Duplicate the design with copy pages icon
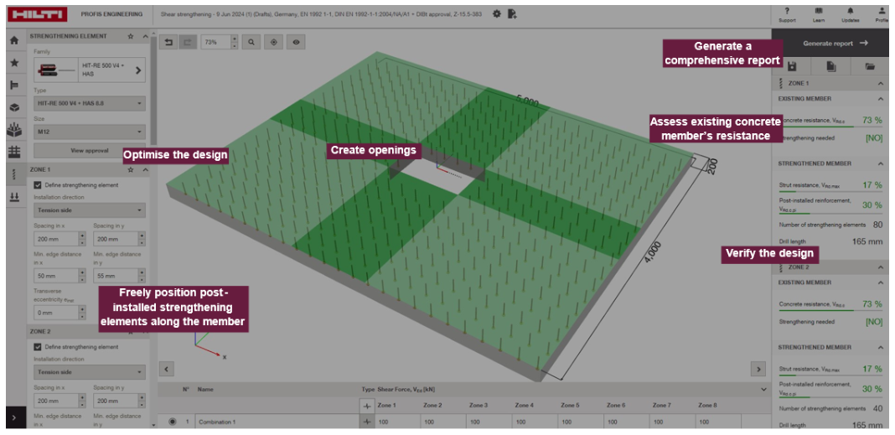 [x=831, y=67]
